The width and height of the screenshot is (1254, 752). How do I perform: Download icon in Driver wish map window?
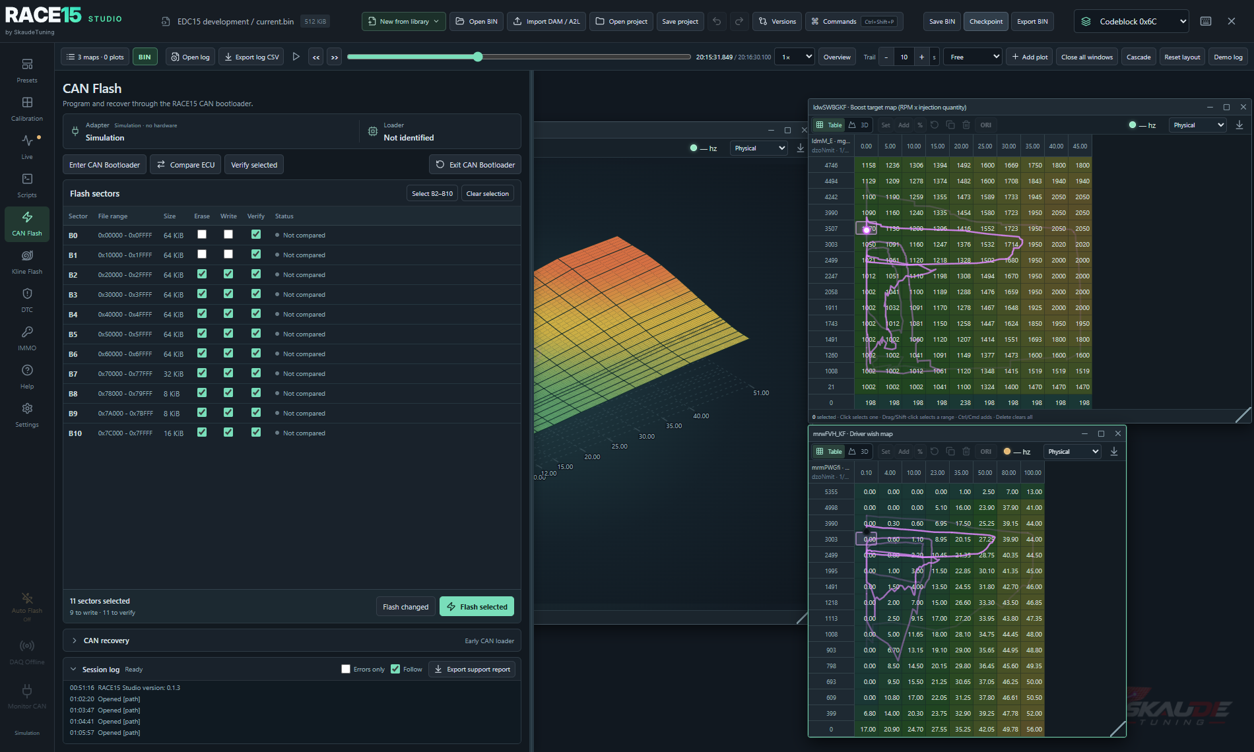[x=1114, y=451]
